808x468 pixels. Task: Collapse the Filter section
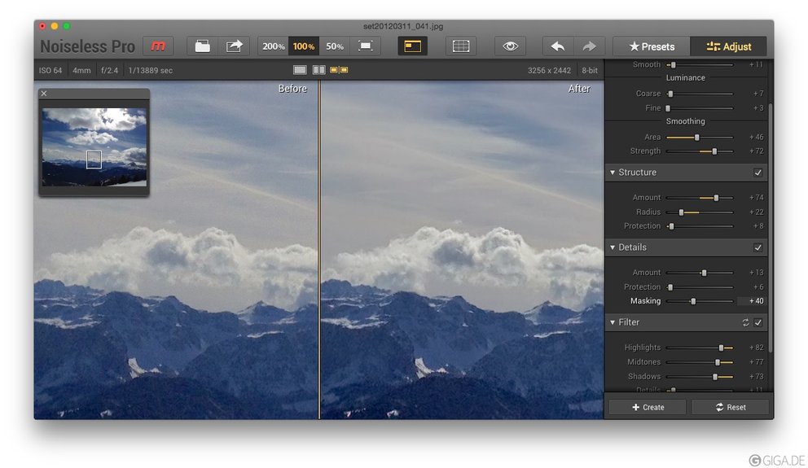click(x=613, y=322)
